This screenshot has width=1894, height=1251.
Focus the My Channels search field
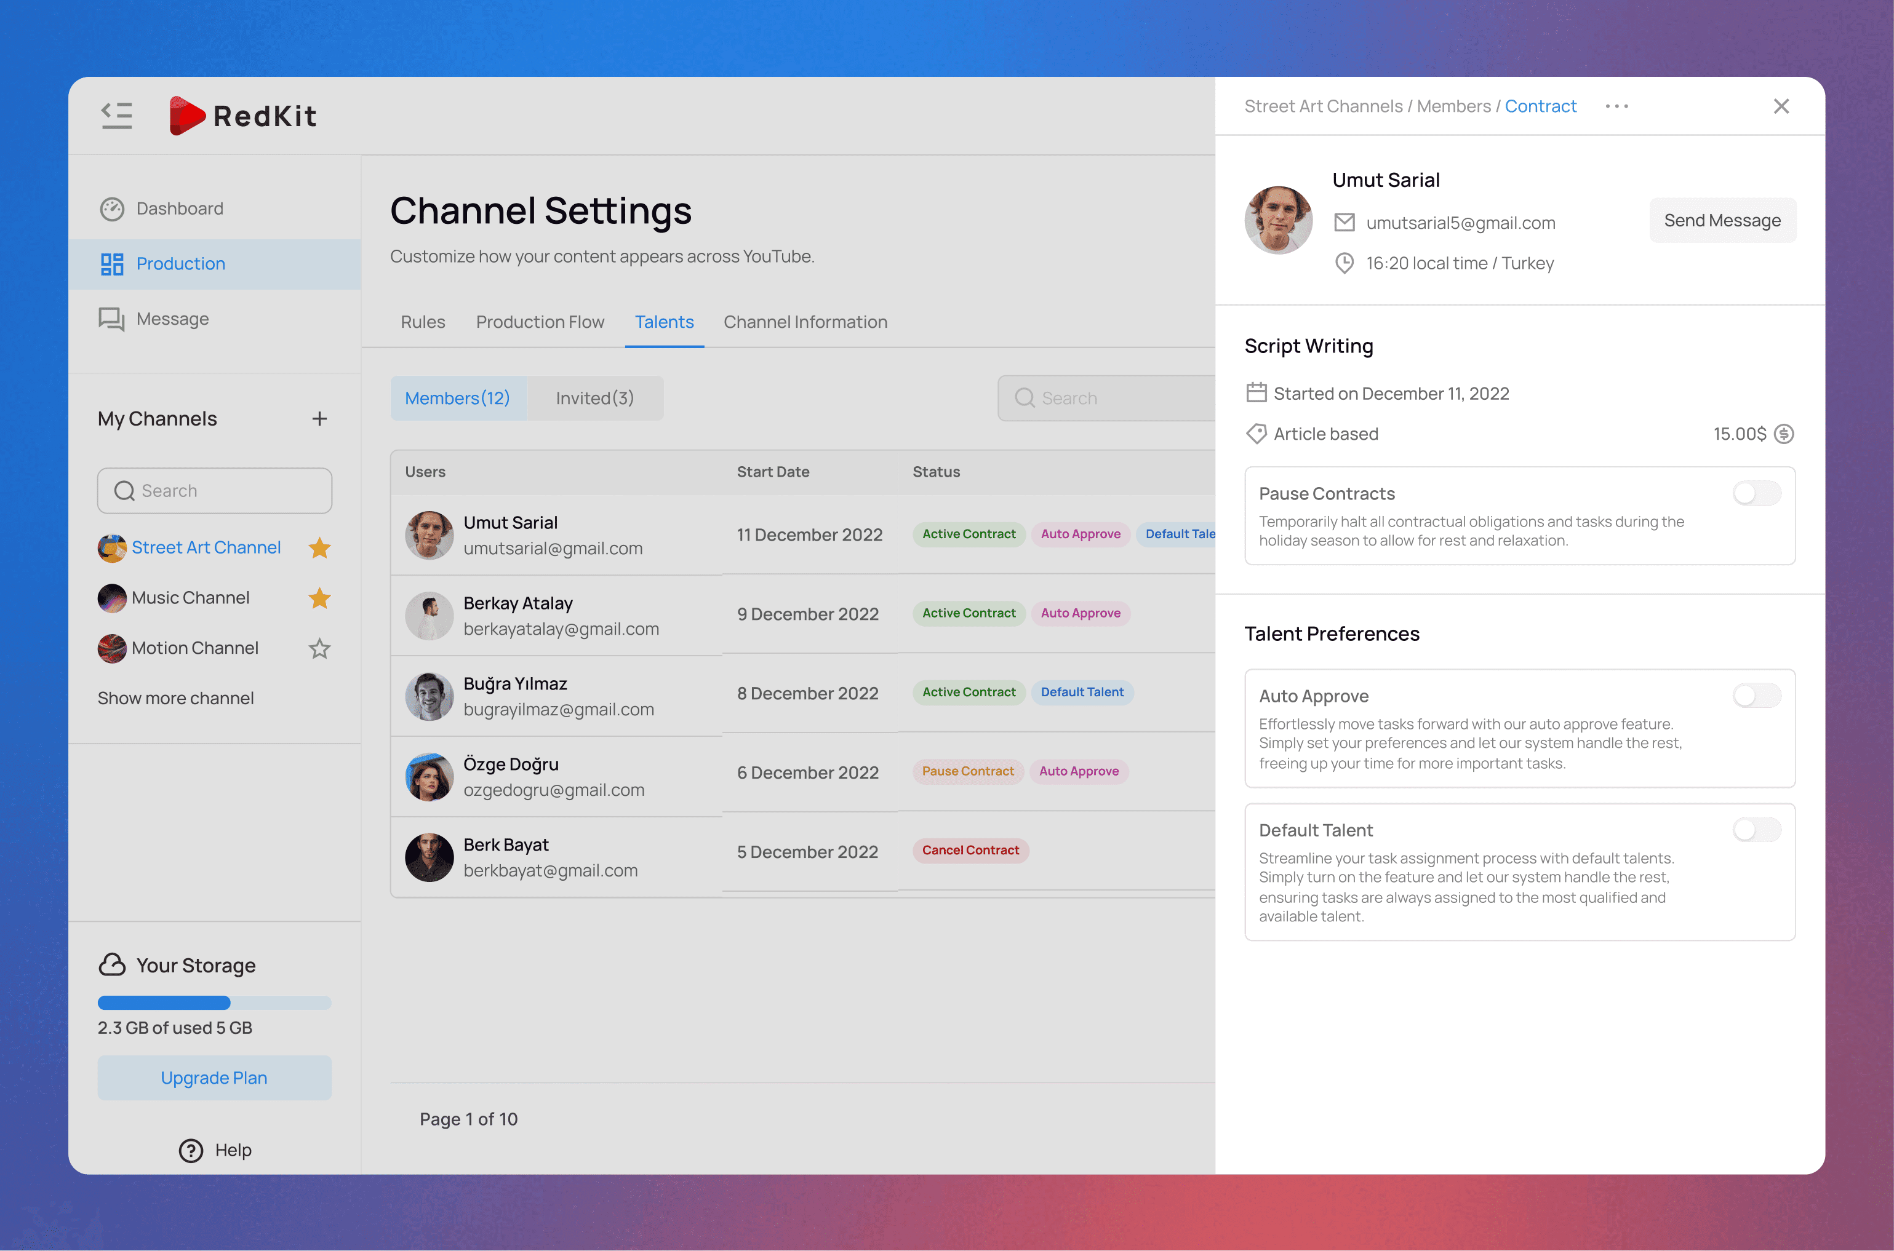click(x=214, y=491)
